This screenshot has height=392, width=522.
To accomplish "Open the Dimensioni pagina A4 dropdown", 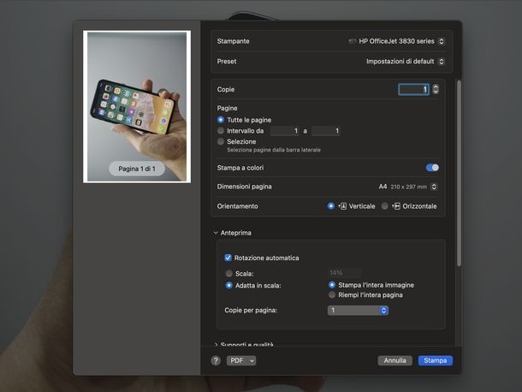I will [408, 187].
